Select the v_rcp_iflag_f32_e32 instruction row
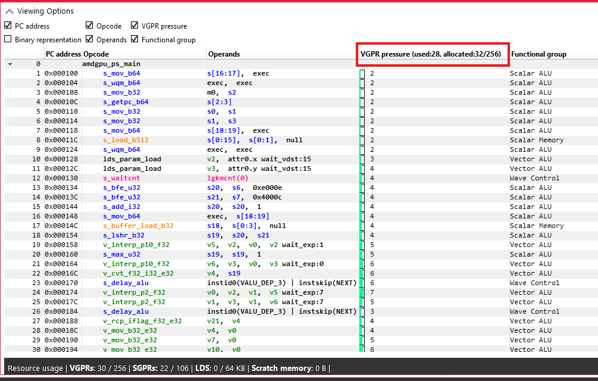This screenshot has height=381, width=598. (x=142, y=321)
